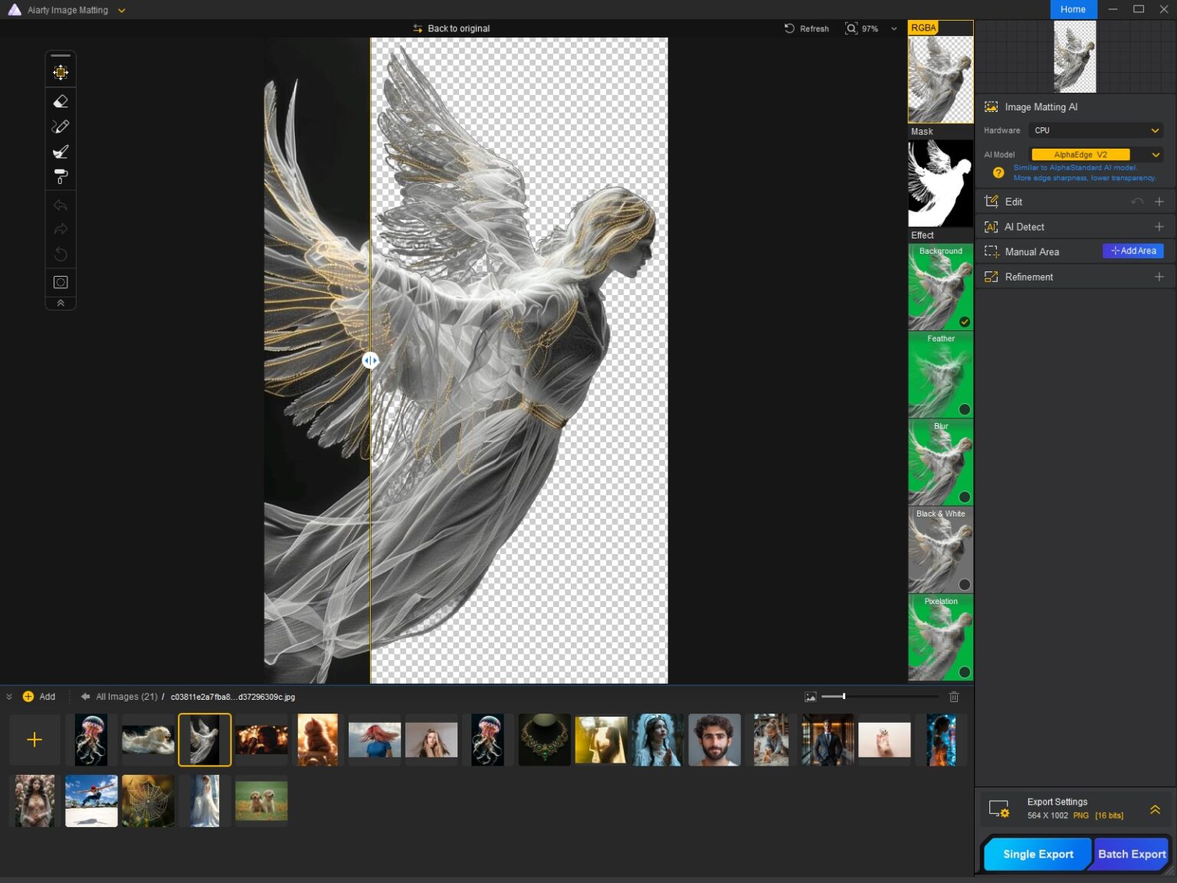Screen dimensions: 1177x883
Task: Select the Eraser tool
Action: pyautogui.click(x=61, y=101)
